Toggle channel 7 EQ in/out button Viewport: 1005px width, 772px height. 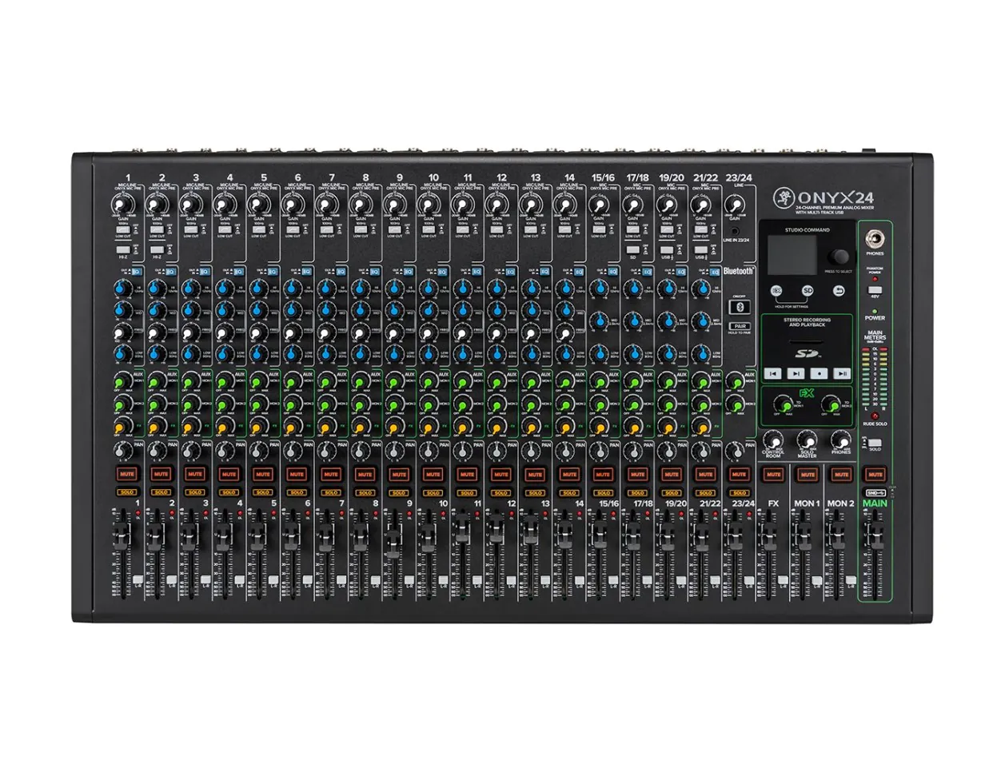tap(340, 272)
